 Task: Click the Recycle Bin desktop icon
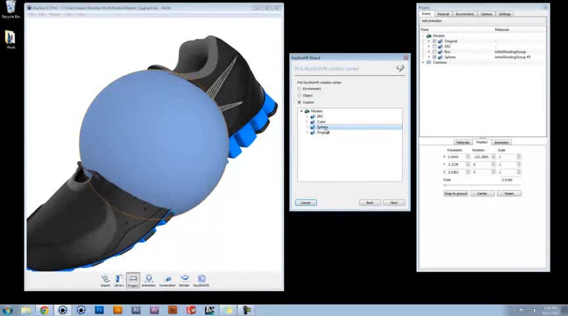click(11, 9)
